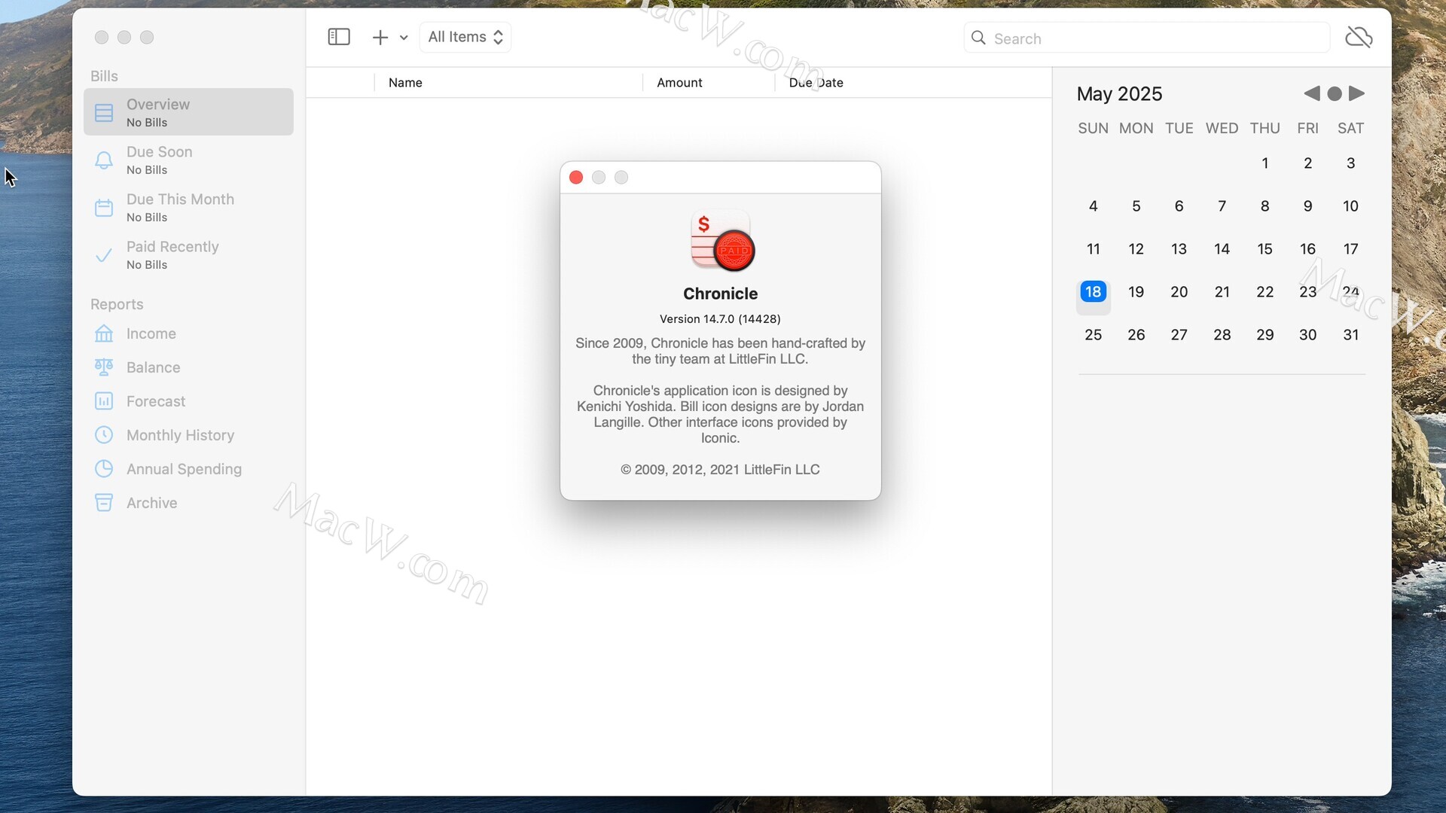Open the All Items filter dropdown
The width and height of the screenshot is (1446, 813).
tap(465, 37)
